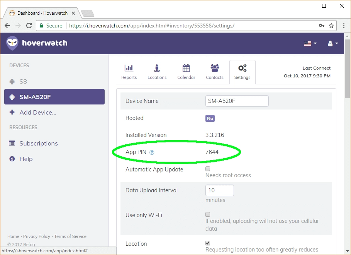Viewport: 351px width, 255px height.
Task: Click the Rooted No badge
Action: pos(210,118)
